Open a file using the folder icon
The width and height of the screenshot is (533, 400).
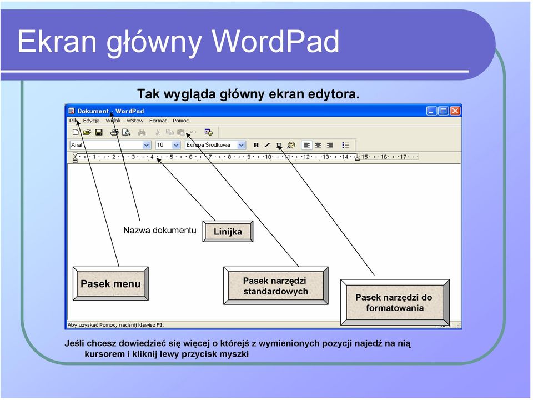(x=87, y=132)
